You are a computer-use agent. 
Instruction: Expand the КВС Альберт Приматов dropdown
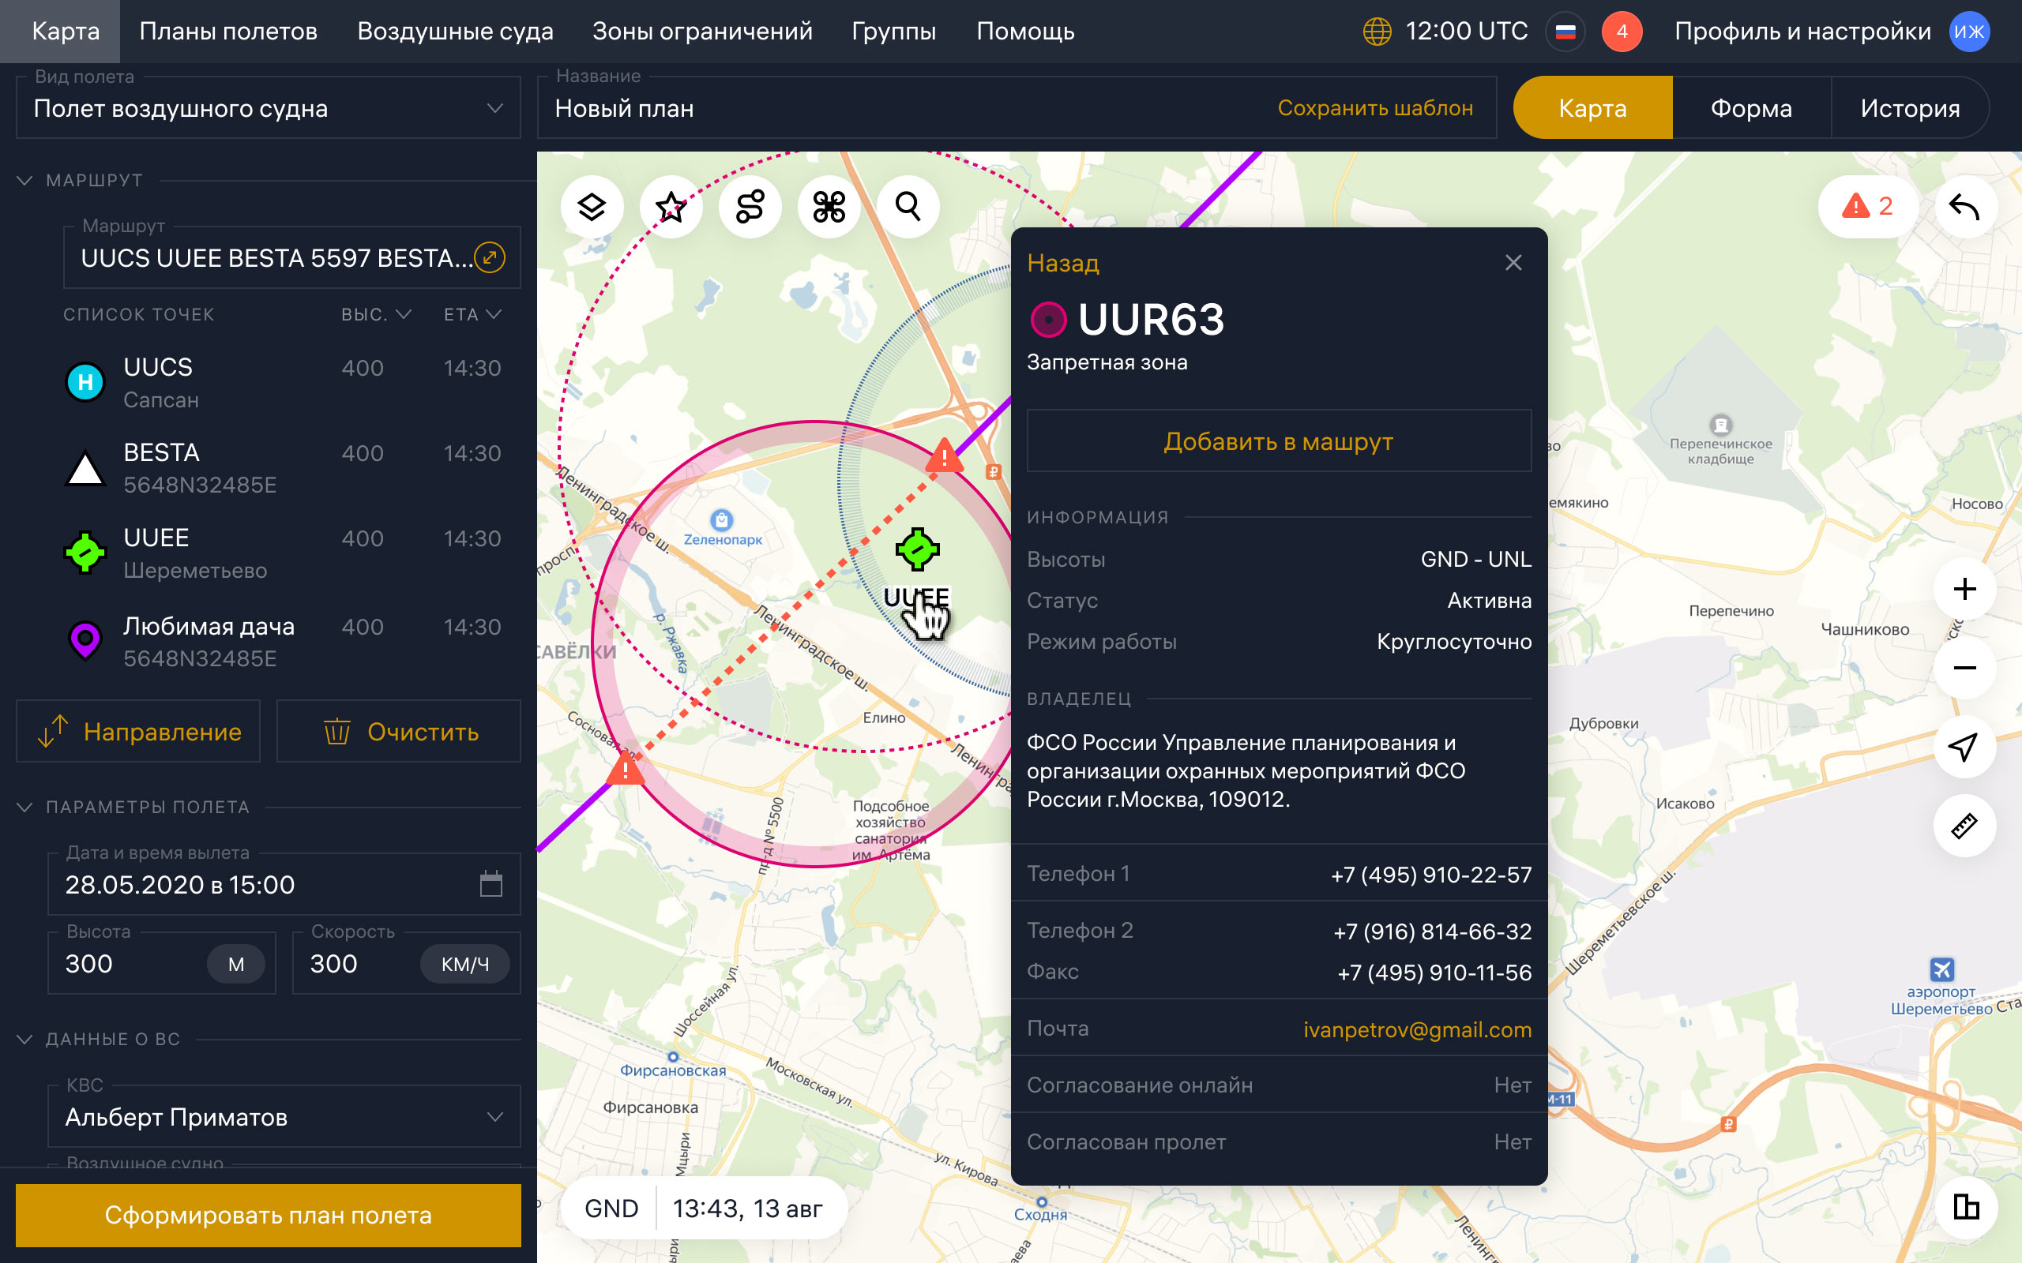pos(284,1117)
